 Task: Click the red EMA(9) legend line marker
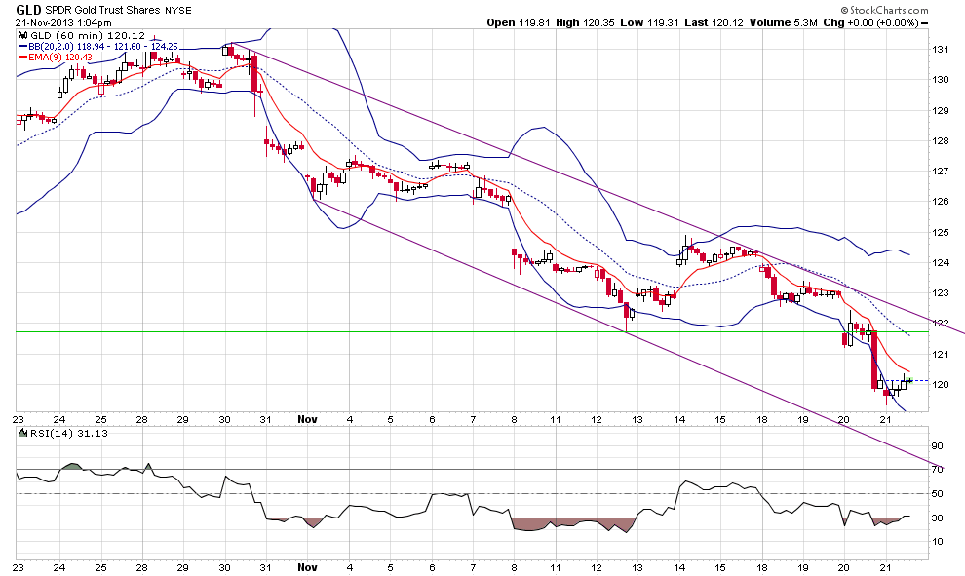pos(22,58)
